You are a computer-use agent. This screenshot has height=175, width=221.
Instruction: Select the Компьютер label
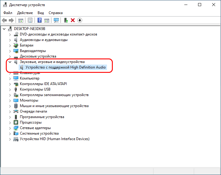point(29,78)
